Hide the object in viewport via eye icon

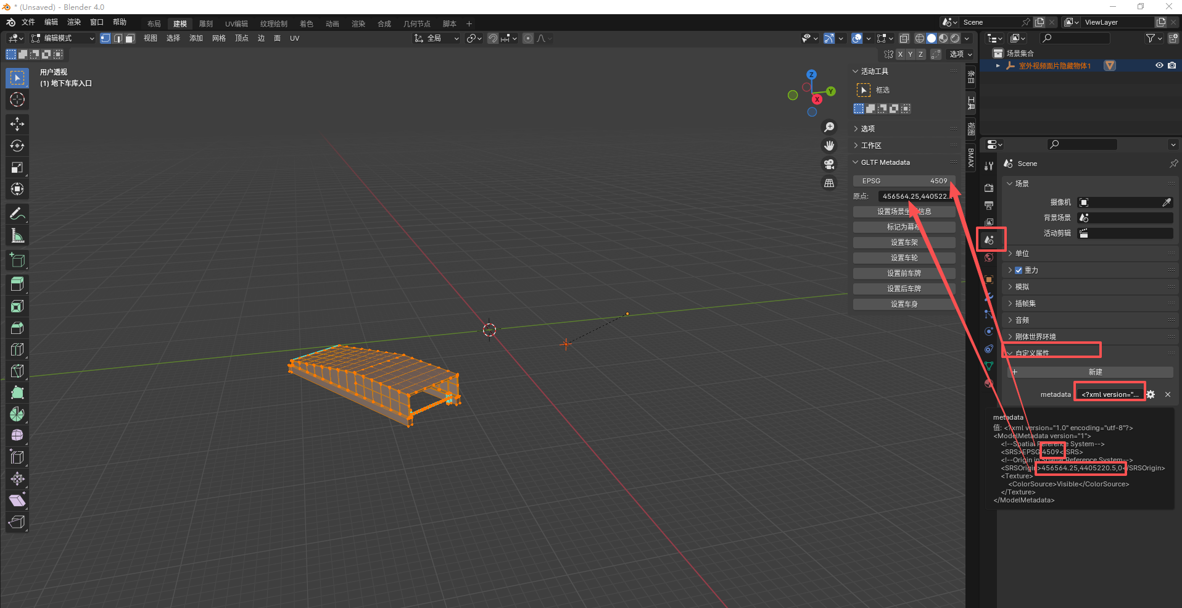click(1159, 65)
